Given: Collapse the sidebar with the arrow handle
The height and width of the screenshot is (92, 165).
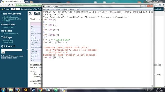Looking at the screenshot, I should [x=27, y=49].
